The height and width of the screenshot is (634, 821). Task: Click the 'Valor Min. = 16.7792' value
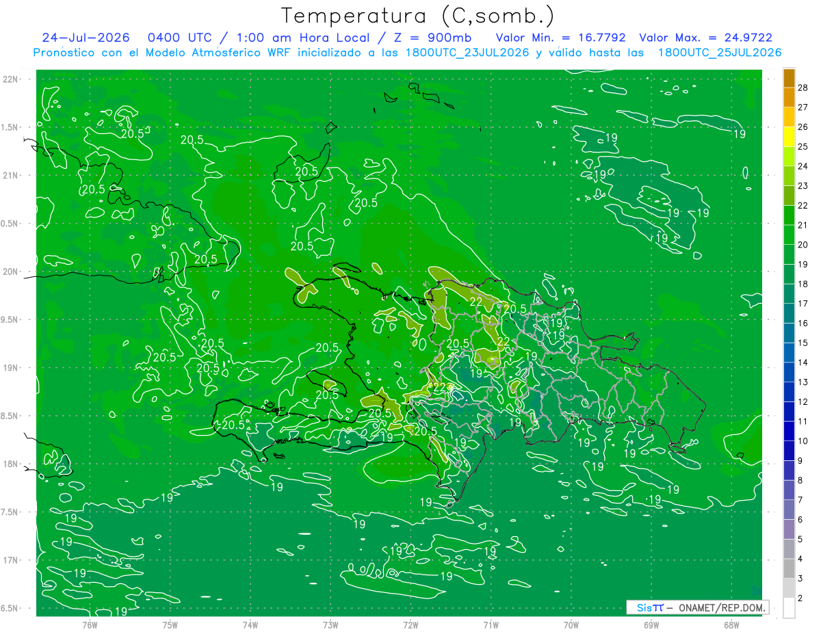click(x=561, y=38)
